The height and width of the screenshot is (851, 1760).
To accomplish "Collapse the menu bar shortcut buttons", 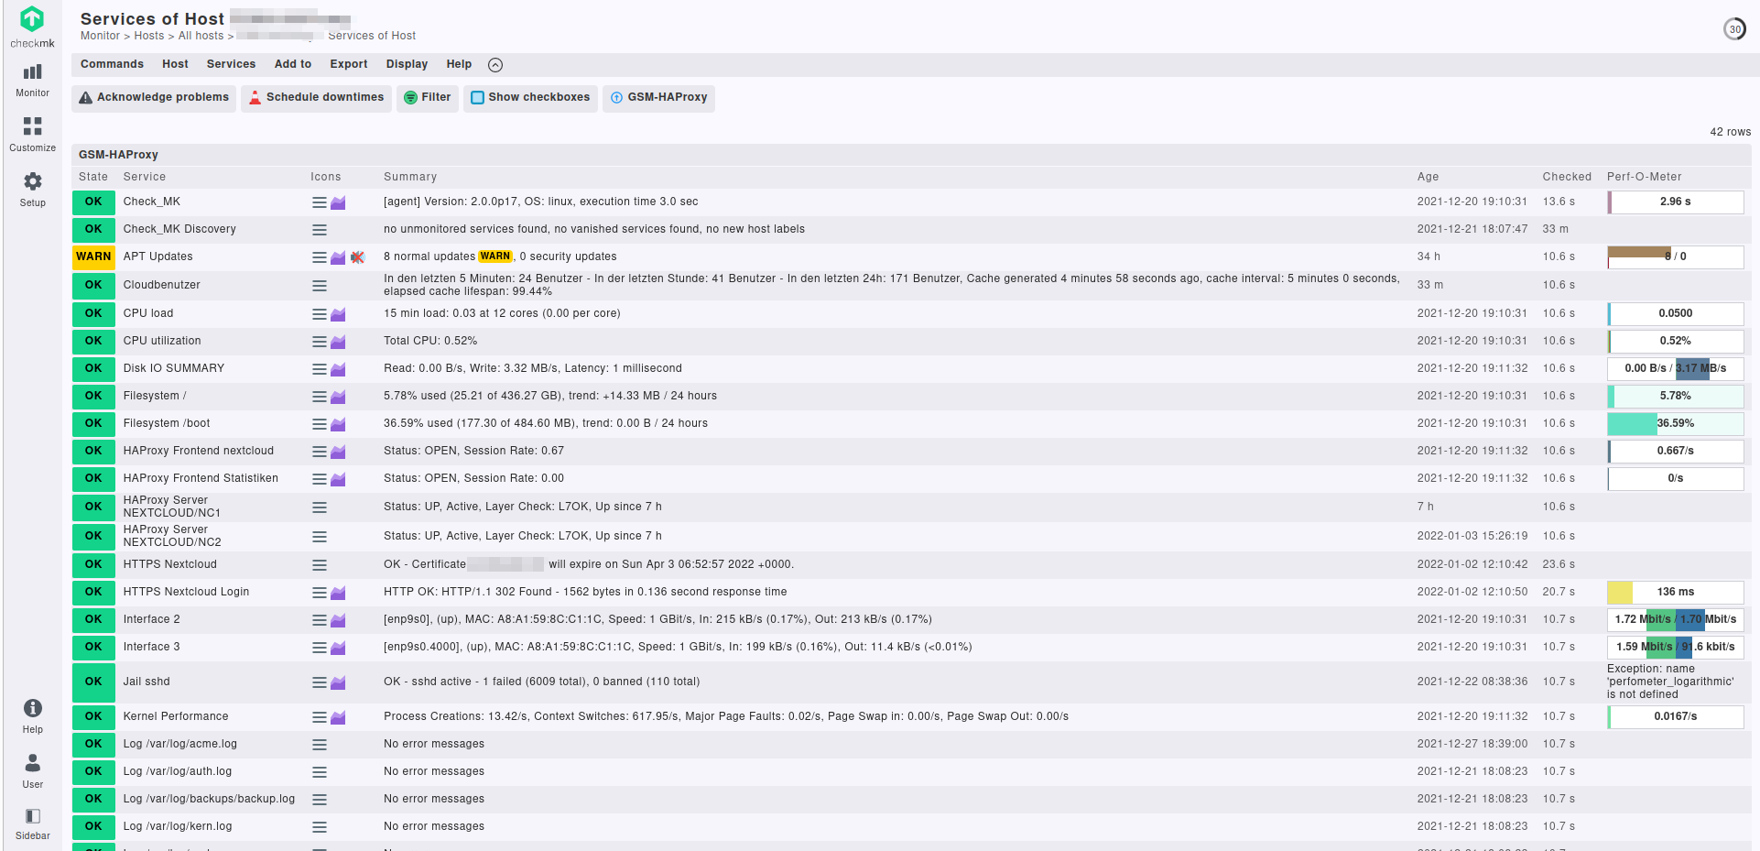I will (495, 65).
